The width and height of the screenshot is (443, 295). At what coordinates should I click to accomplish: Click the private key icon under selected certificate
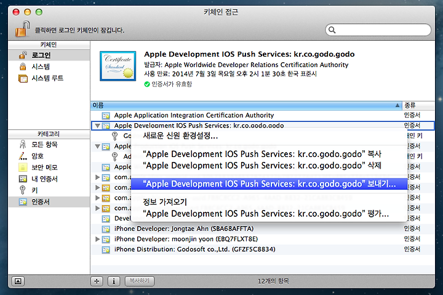point(114,136)
